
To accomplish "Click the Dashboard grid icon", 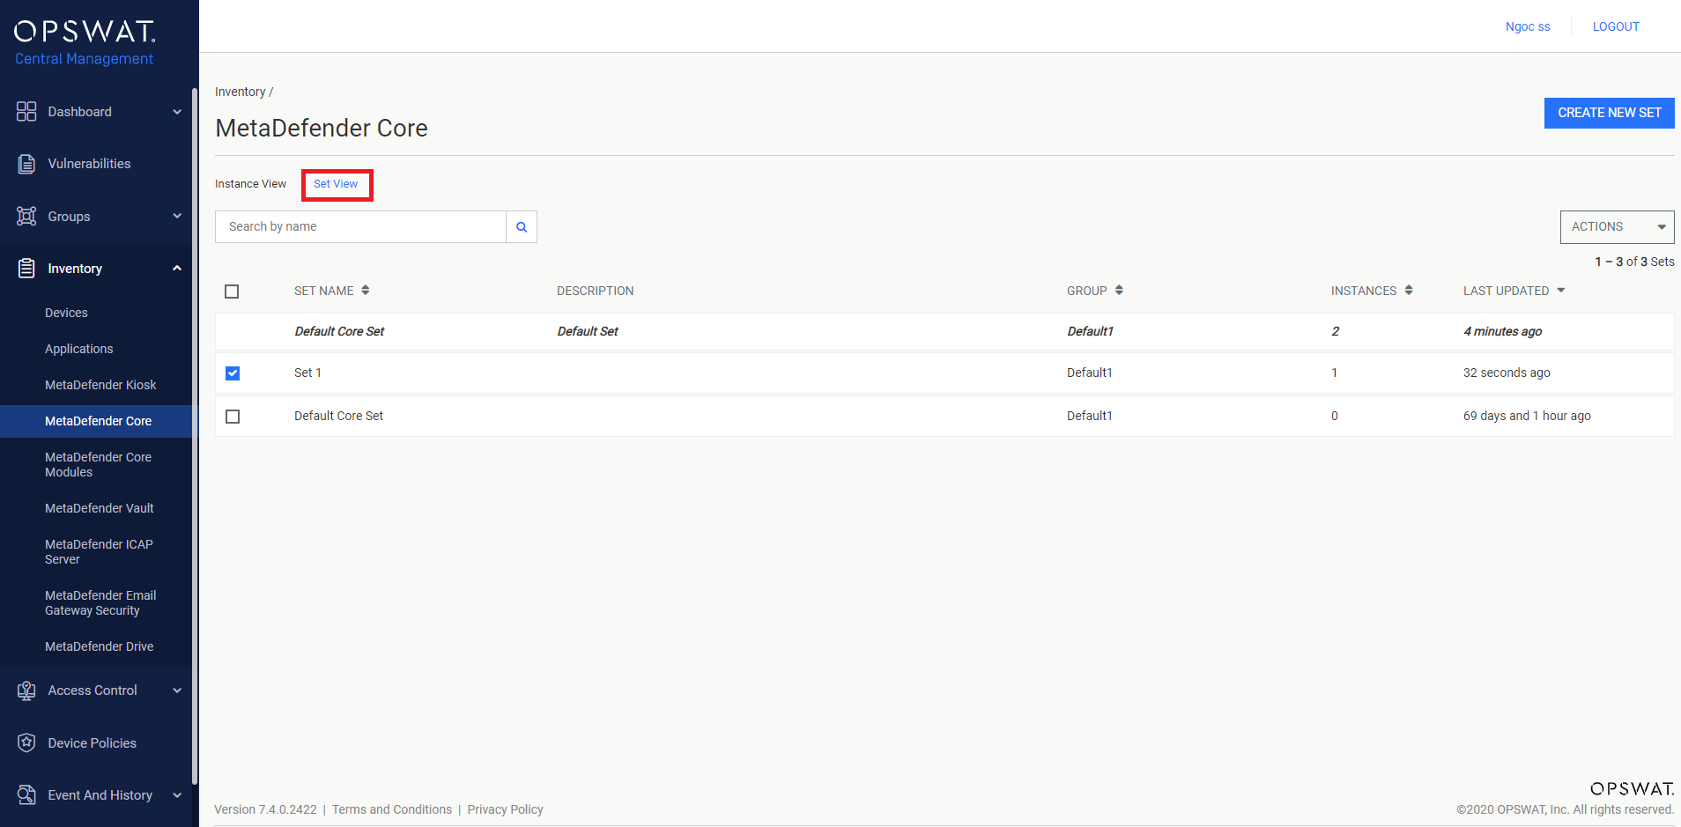I will click(26, 112).
